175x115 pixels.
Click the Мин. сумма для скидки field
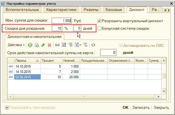click(61, 21)
